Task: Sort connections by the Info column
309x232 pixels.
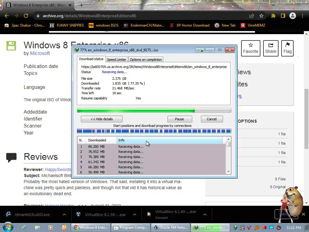Action: point(170,140)
